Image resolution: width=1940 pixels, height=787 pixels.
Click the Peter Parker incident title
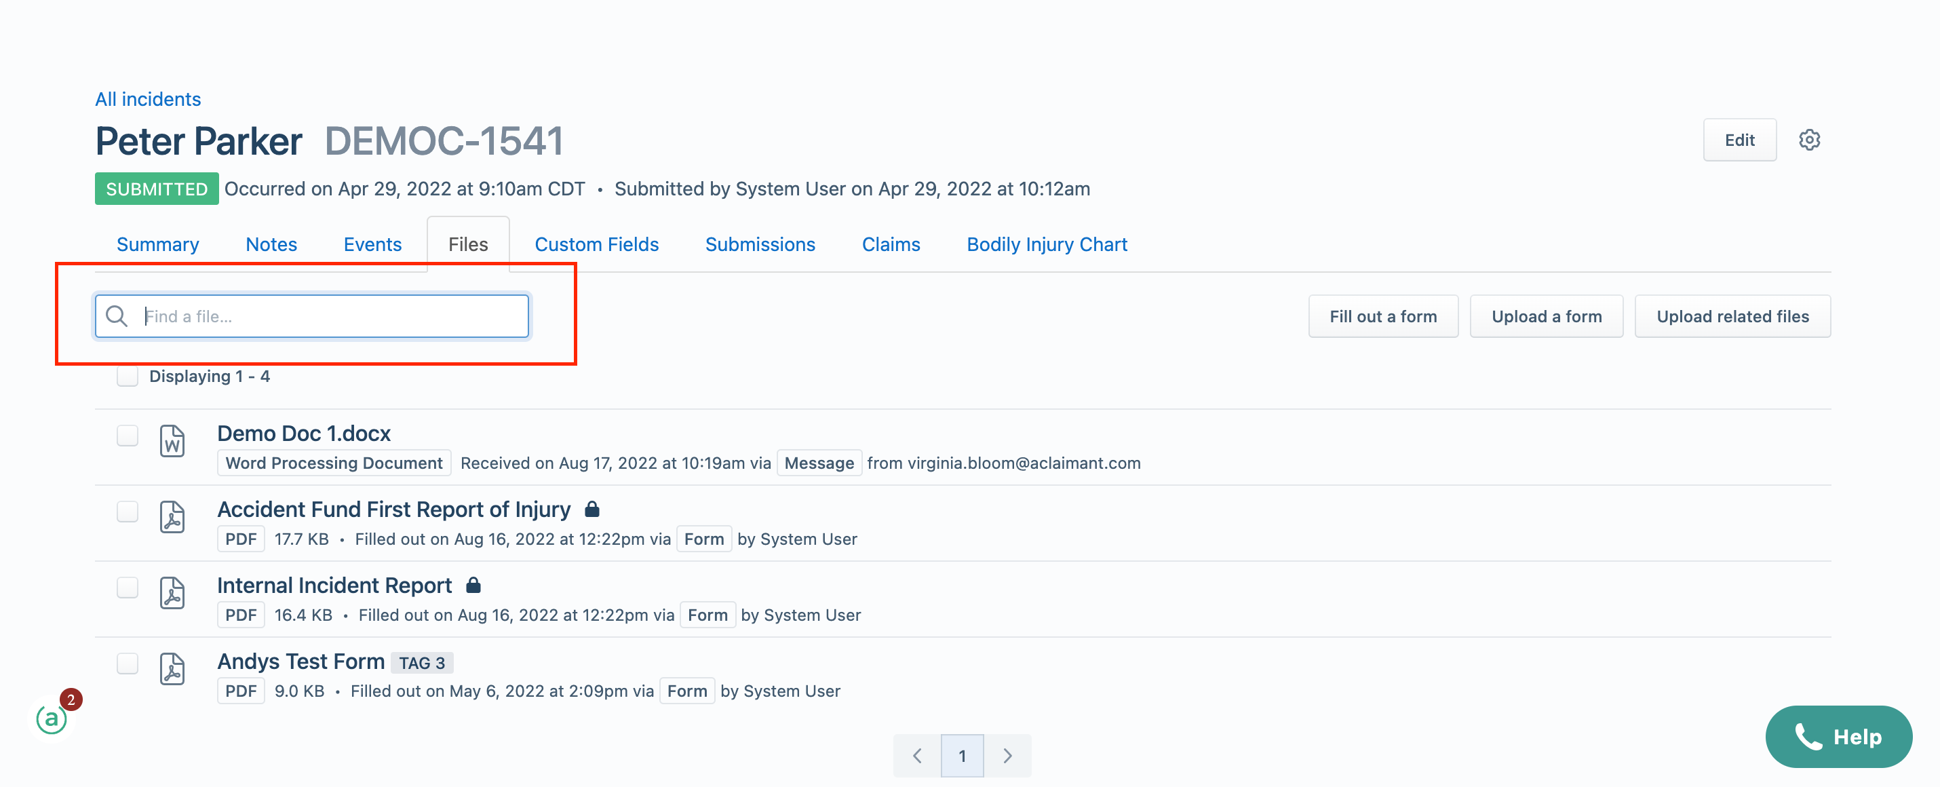tap(199, 142)
